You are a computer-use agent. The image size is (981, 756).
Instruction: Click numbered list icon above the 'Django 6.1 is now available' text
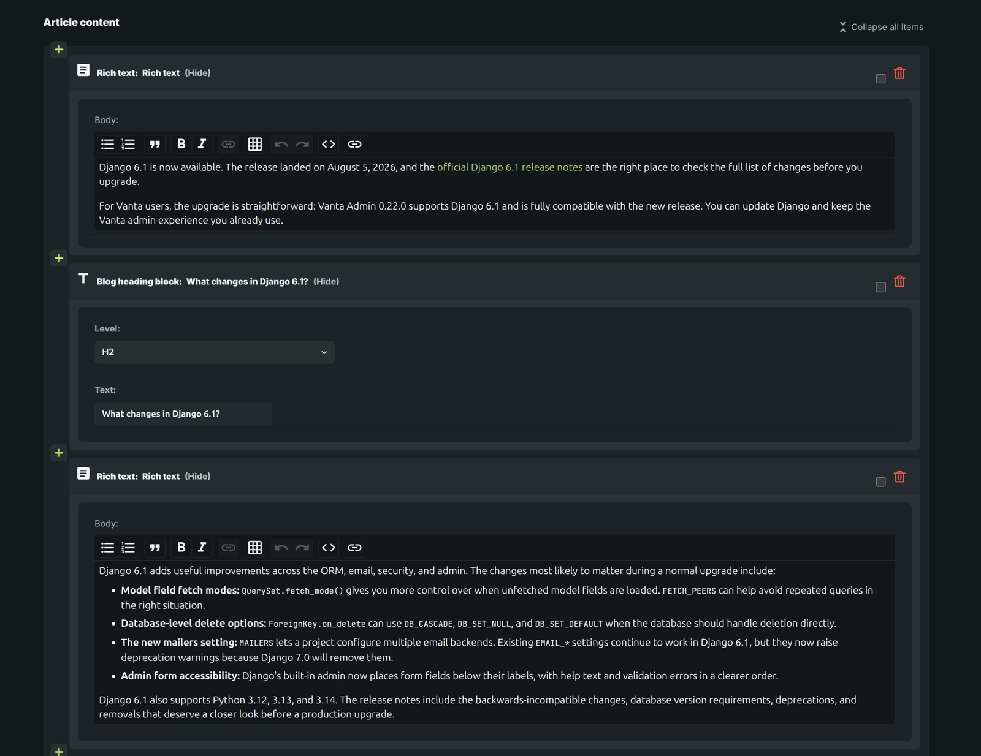[x=128, y=144]
